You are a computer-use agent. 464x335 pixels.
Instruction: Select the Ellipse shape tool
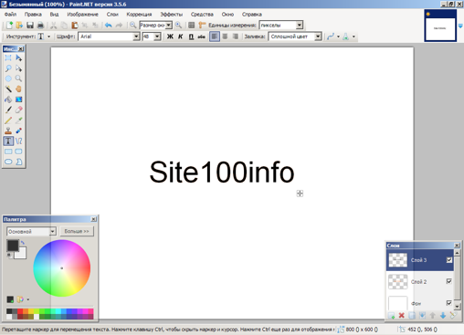point(8,162)
